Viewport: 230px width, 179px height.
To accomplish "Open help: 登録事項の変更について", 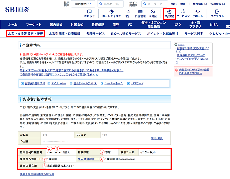I will tap(191, 55).
